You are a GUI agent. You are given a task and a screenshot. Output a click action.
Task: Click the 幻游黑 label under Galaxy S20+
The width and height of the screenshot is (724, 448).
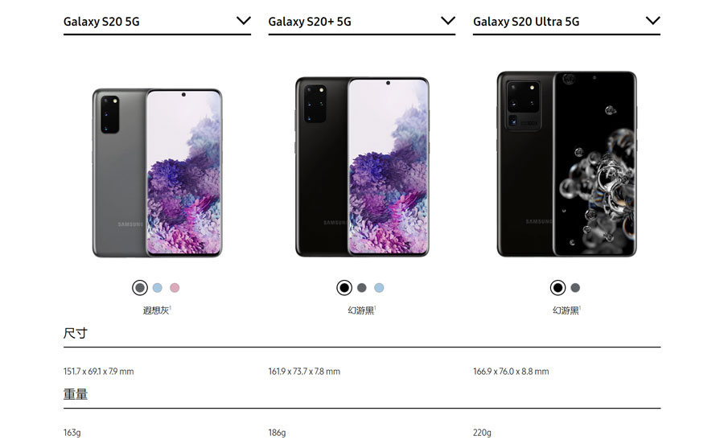(x=361, y=310)
